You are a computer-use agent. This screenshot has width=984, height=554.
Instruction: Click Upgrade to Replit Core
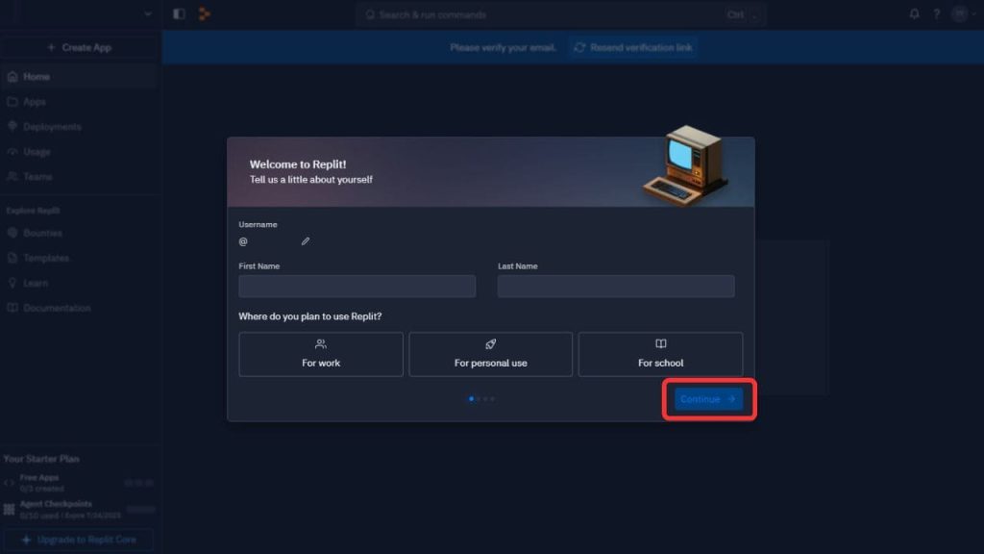(79, 540)
